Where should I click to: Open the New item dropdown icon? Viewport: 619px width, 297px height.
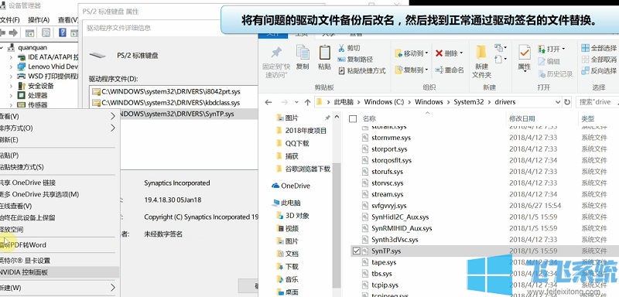500,48
